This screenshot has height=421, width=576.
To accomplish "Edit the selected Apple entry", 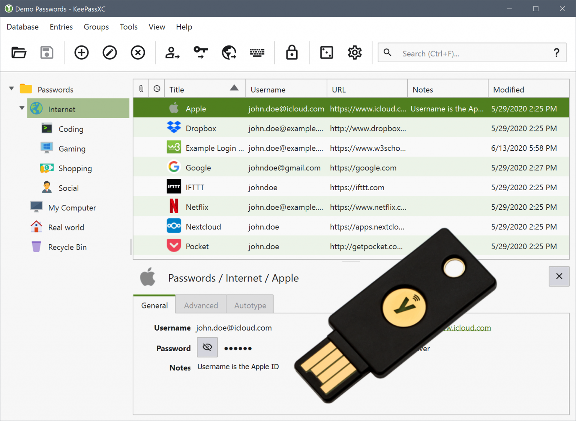I will coord(109,53).
